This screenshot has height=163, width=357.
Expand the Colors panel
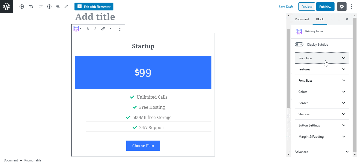tap(322, 92)
